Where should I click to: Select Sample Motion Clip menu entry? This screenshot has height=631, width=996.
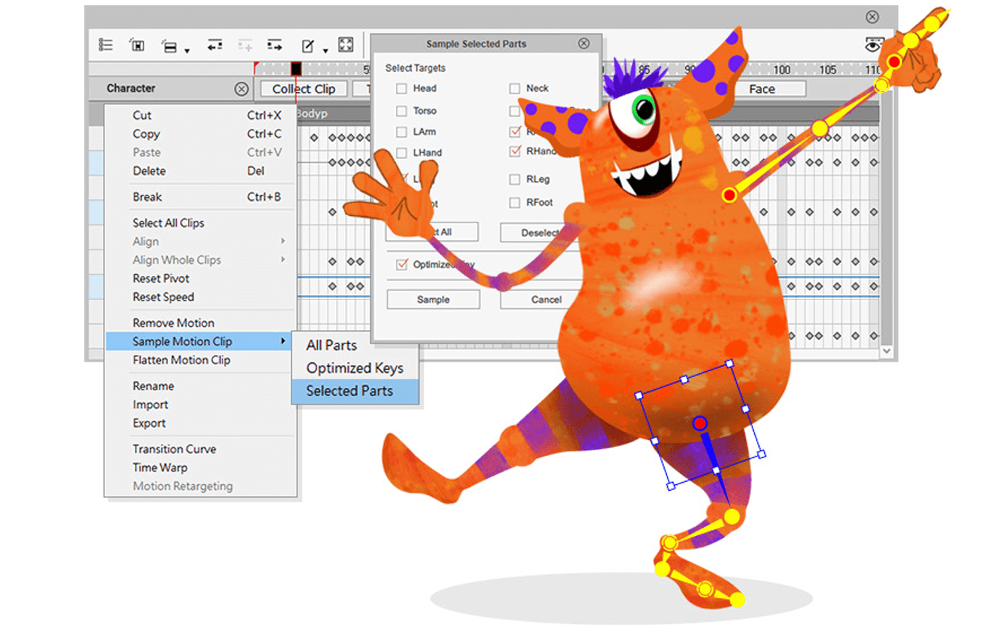point(199,341)
